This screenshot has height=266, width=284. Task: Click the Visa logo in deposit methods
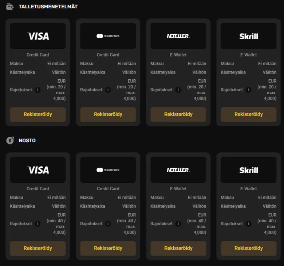(x=38, y=36)
